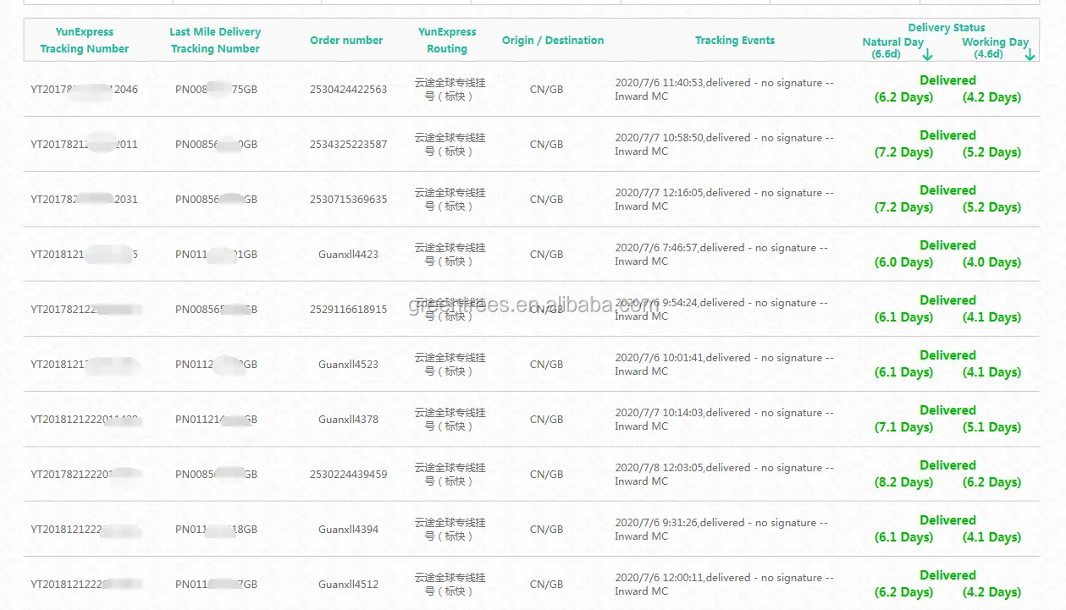This screenshot has height=610, width=1066.
Task: Click the Delivered status showing 8.2 Days
Action: pos(947,465)
